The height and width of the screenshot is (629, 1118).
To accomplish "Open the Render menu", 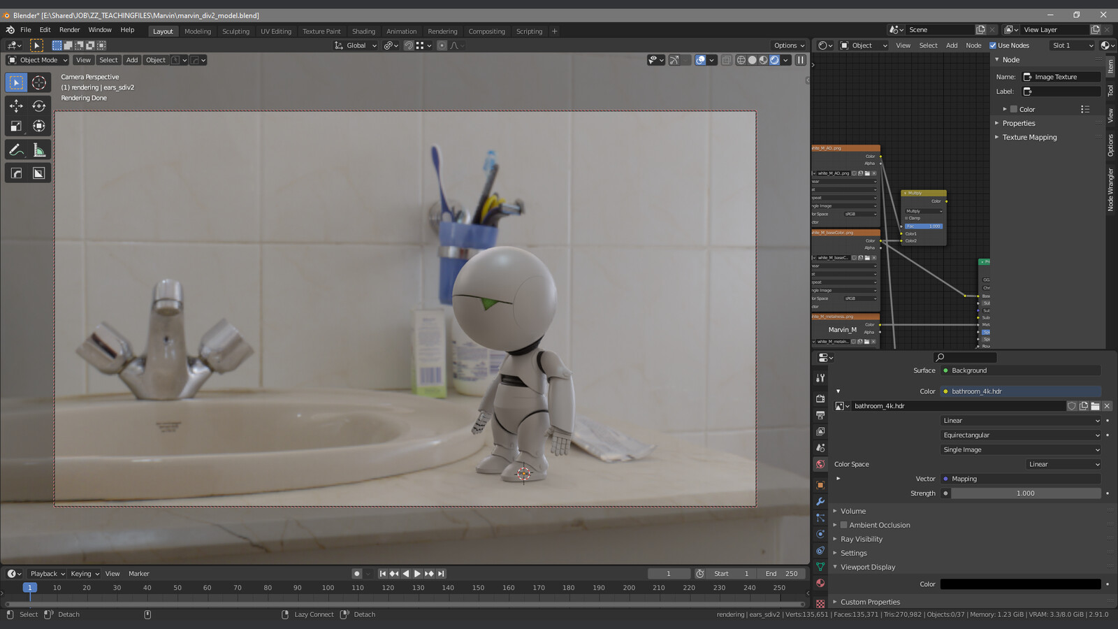I will (x=69, y=30).
